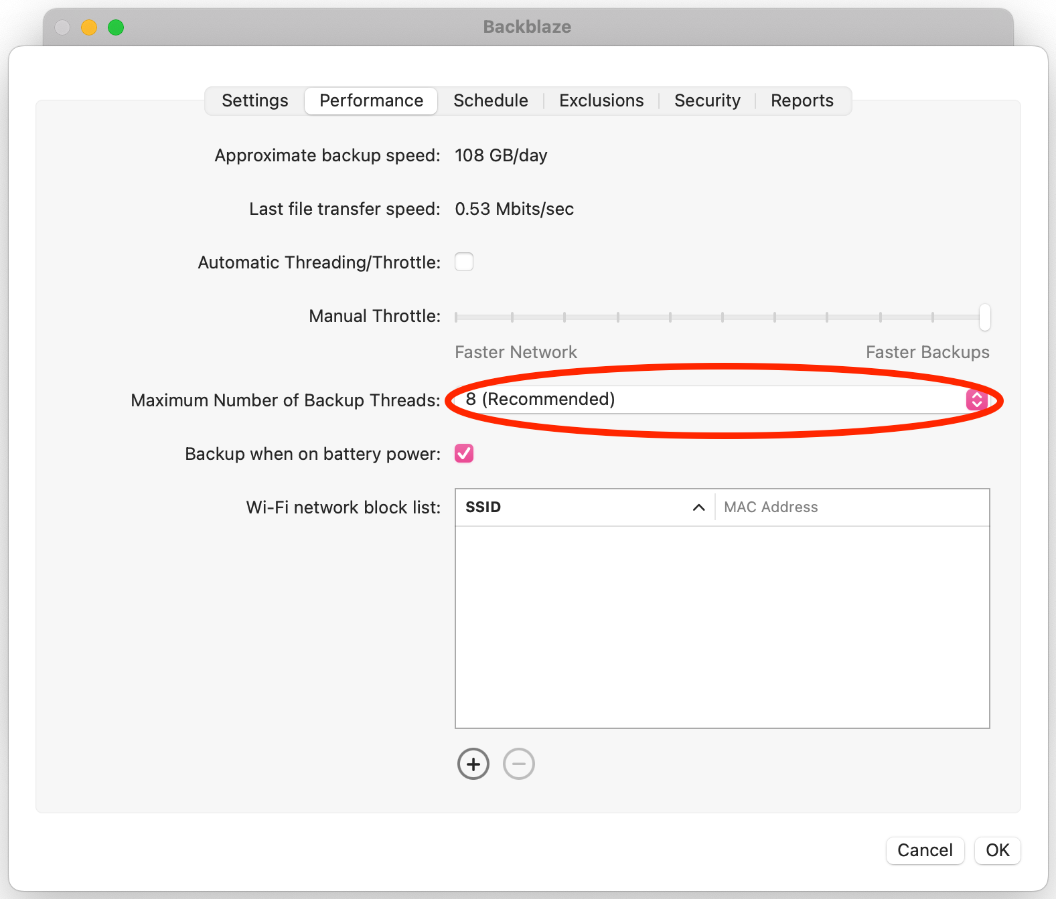The height and width of the screenshot is (899, 1056).
Task: Add a Wi-Fi network with plus icon
Action: click(x=473, y=764)
